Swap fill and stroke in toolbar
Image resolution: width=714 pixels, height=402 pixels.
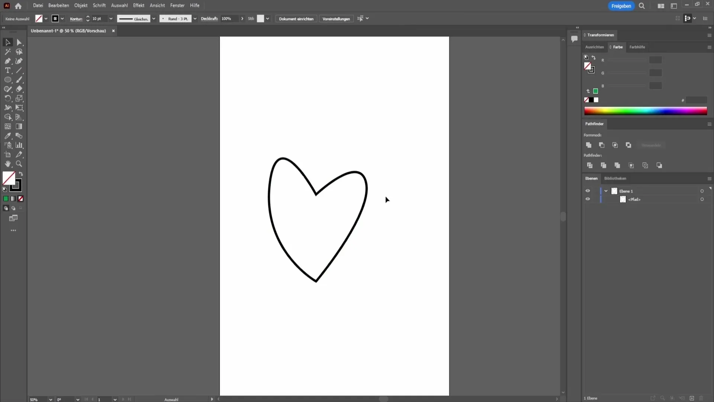[21, 174]
